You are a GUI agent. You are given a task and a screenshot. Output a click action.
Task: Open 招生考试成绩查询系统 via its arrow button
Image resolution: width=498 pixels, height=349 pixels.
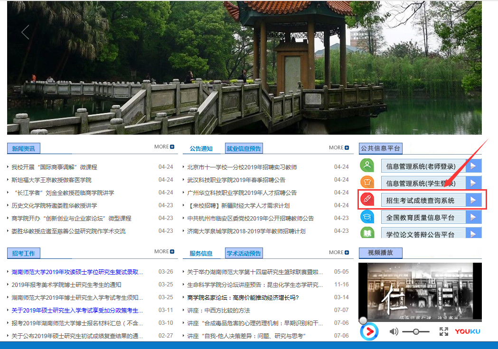[x=473, y=200]
